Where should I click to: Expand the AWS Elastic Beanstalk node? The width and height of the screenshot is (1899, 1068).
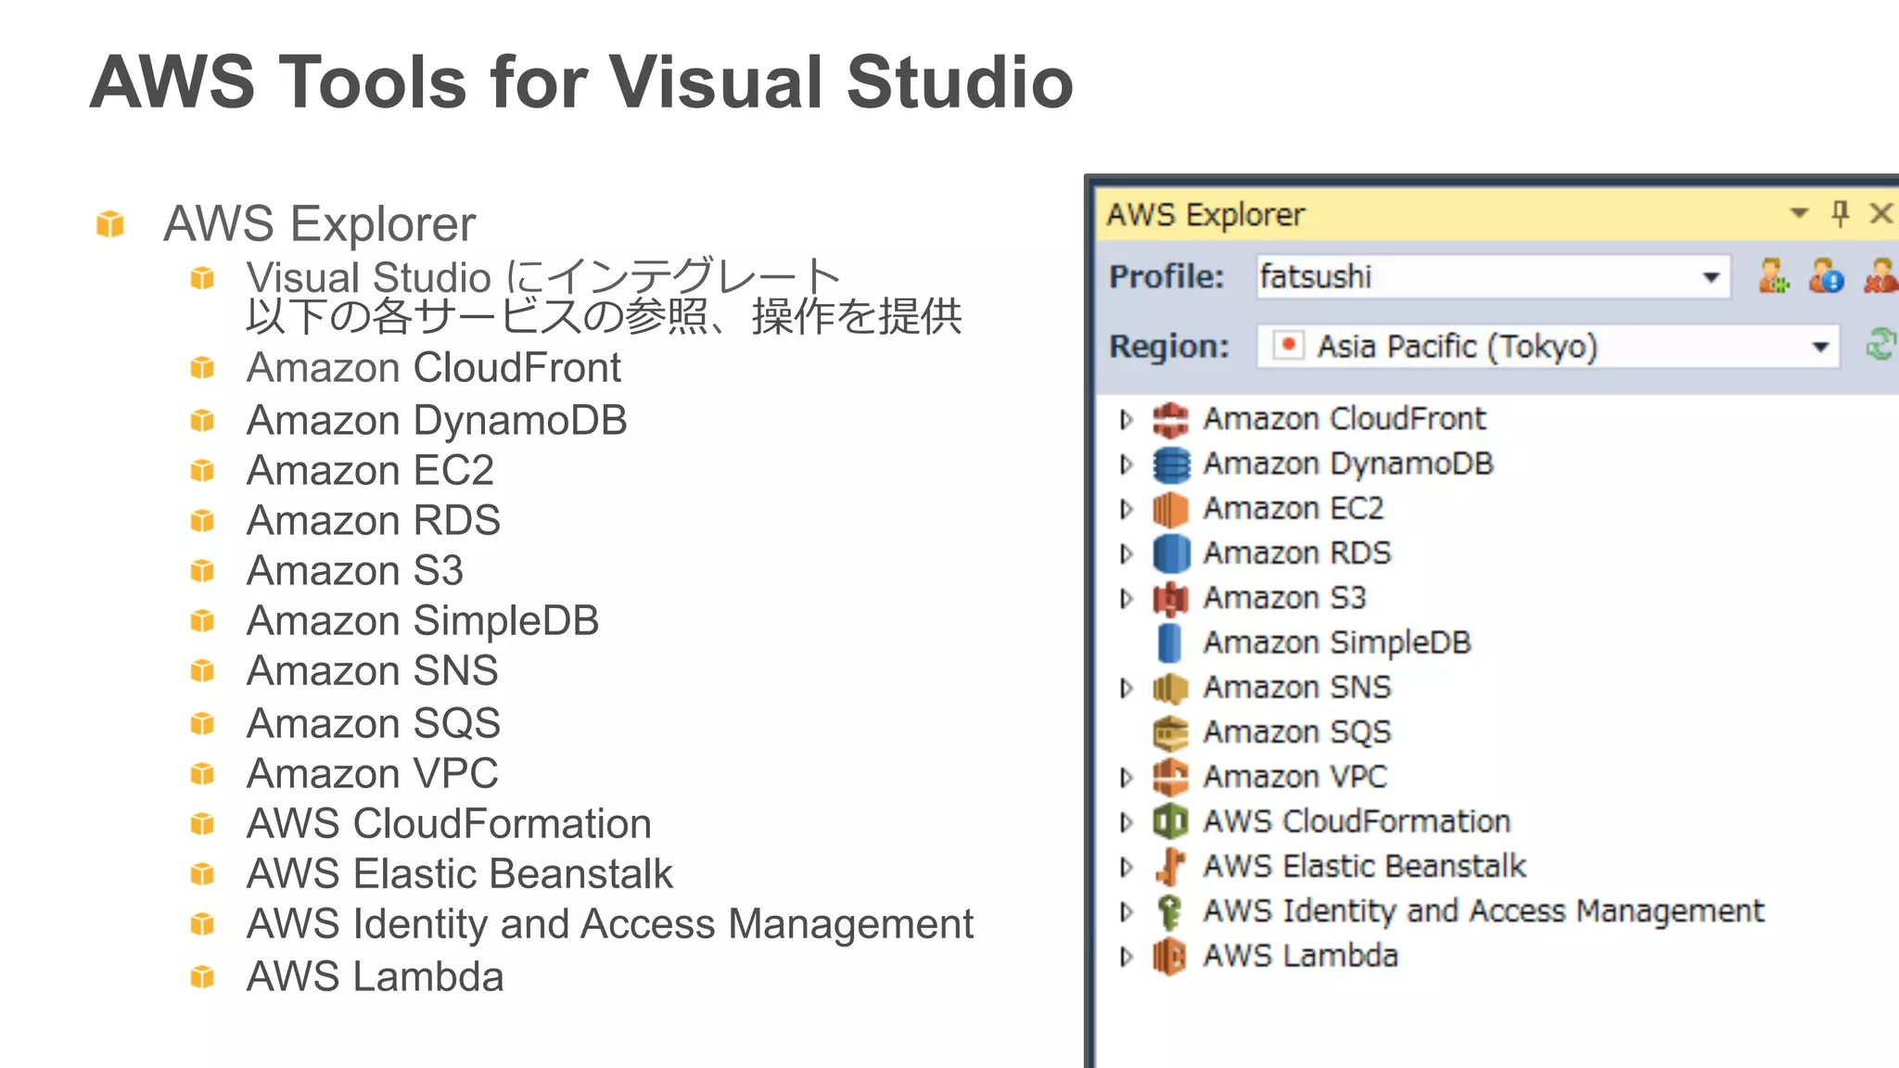click(1127, 867)
